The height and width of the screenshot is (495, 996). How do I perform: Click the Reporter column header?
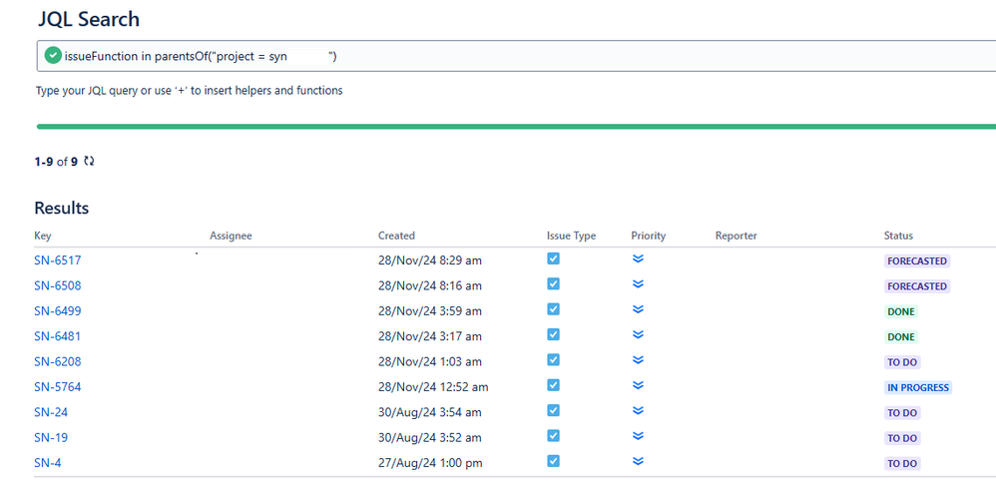coord(737,236)
